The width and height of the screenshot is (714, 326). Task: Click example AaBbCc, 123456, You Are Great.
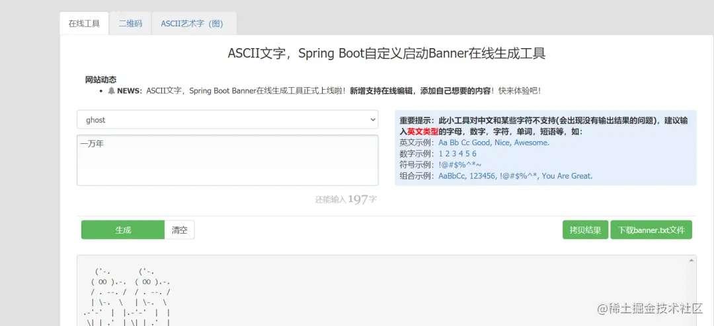(x=516, y=176)
